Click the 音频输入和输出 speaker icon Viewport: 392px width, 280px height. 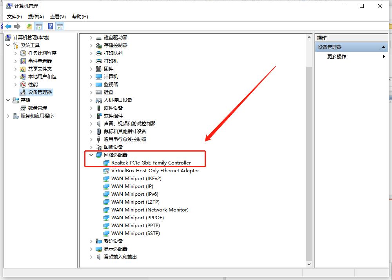point(99,257)
